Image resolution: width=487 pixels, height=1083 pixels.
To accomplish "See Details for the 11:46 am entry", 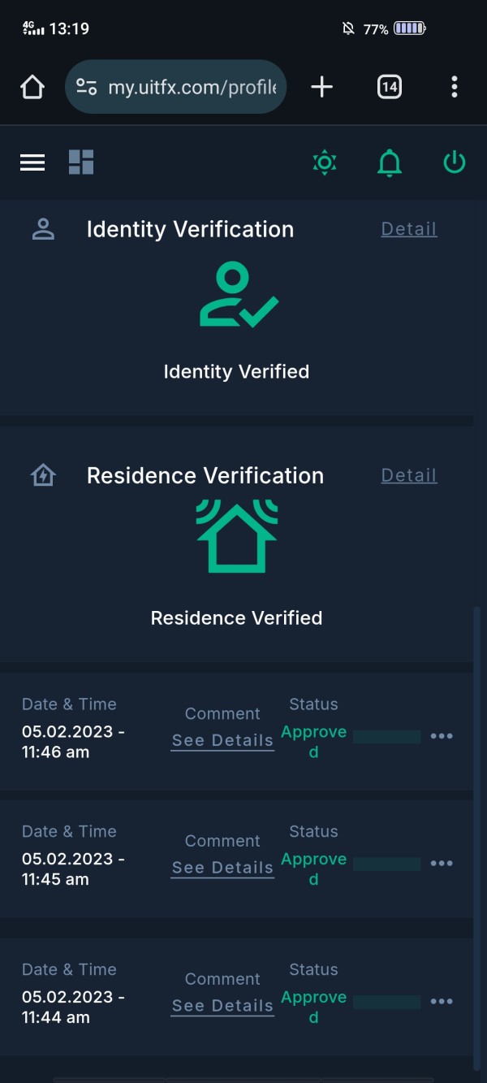I will (222, 740).
